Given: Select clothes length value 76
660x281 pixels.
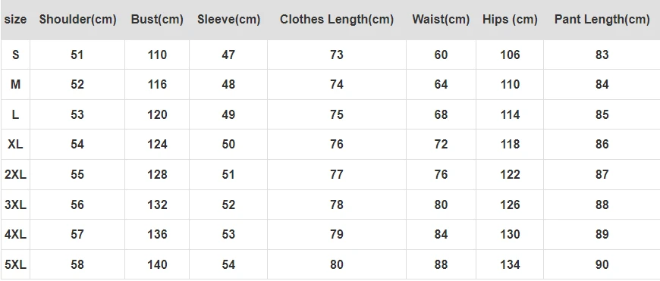Looking at the screenshot, I should (337, 144).
